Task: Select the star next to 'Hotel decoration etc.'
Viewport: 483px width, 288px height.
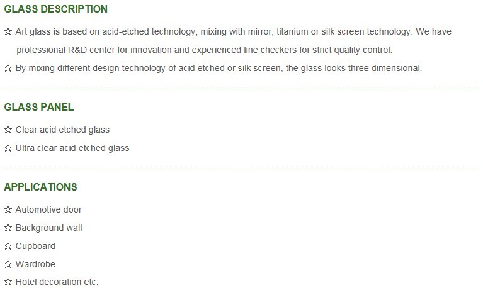Action: pyautogui.click(x=8, y=282)
